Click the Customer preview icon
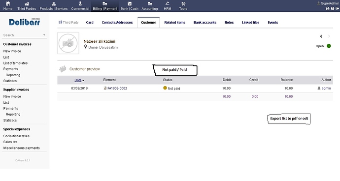This screenshot has width=340, height=181. 63,69
